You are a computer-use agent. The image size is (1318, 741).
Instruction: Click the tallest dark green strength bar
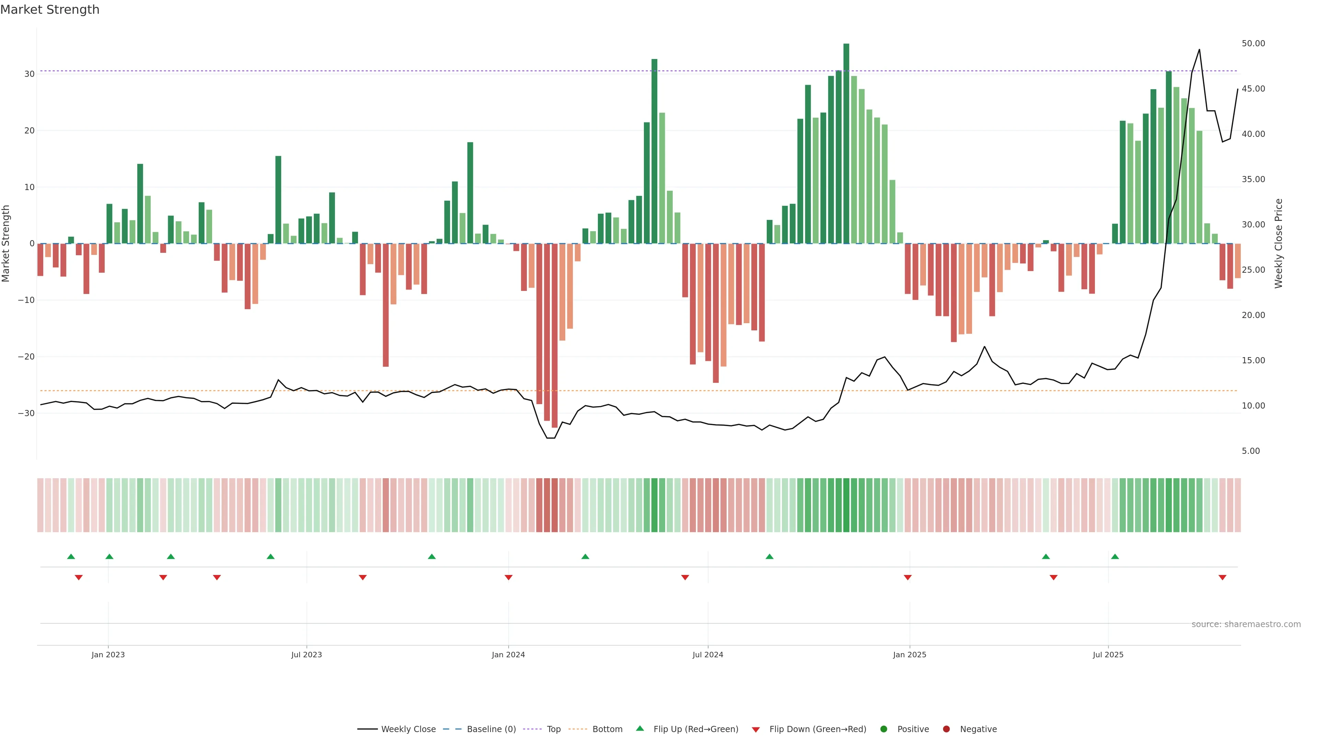click(x=846, y=143)
